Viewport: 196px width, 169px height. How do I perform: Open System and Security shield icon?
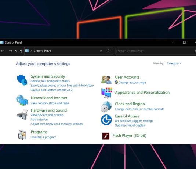pos(22,80)
